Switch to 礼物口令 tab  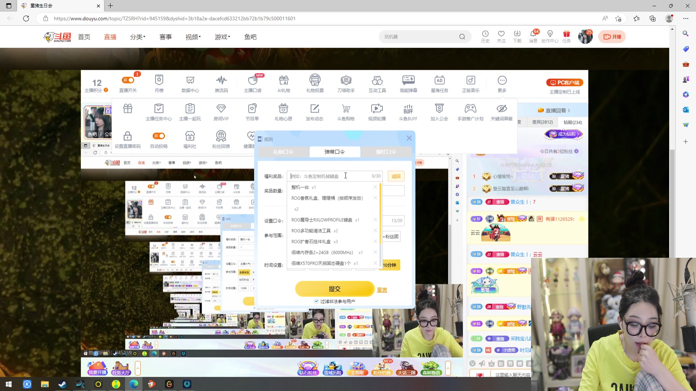283,152
